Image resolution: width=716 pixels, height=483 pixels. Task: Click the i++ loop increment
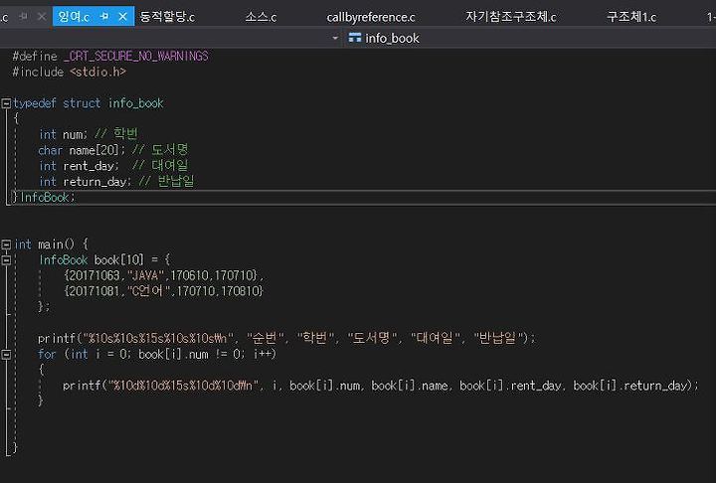[x=264, y=354]
